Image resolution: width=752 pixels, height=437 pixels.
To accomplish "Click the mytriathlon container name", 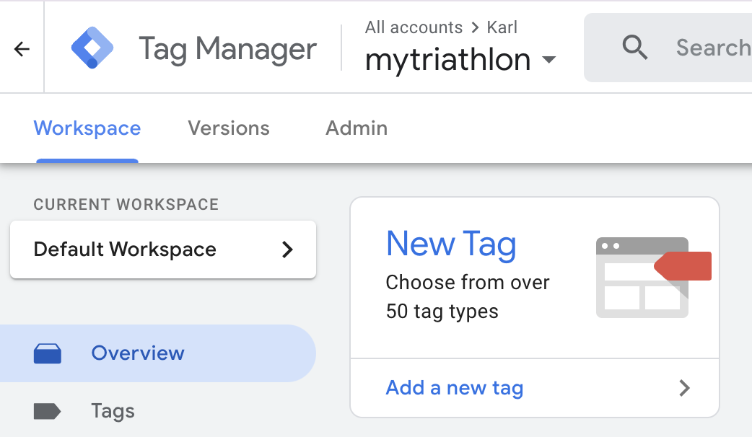I will pos(447,60).
